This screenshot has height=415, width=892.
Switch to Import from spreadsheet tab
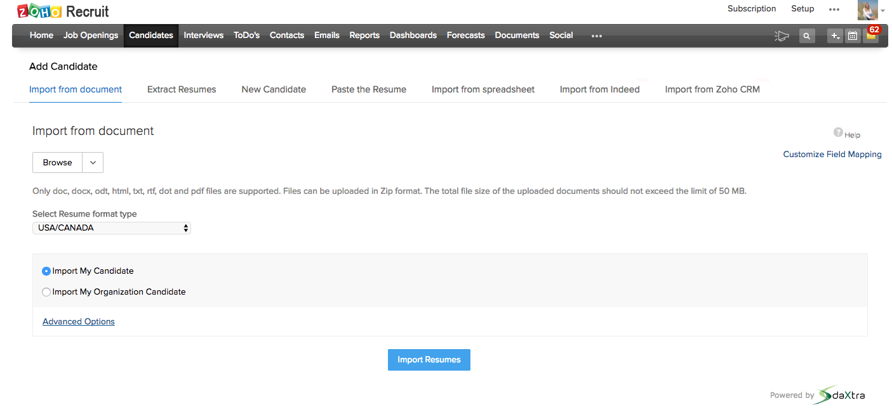coord(483,89)
